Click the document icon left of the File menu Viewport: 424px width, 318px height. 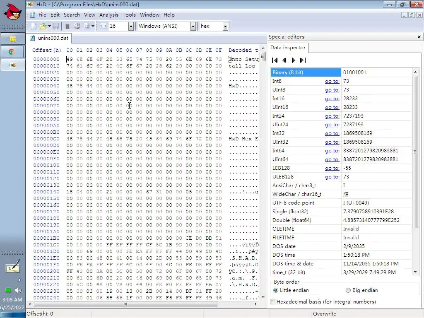(x=32, y=15)
